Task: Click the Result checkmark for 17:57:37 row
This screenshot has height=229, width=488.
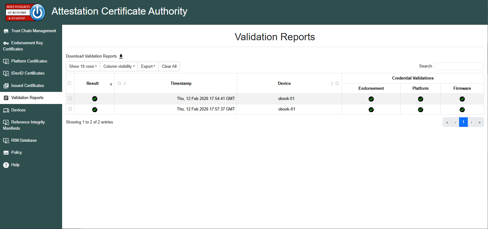Action: point(95,110)
